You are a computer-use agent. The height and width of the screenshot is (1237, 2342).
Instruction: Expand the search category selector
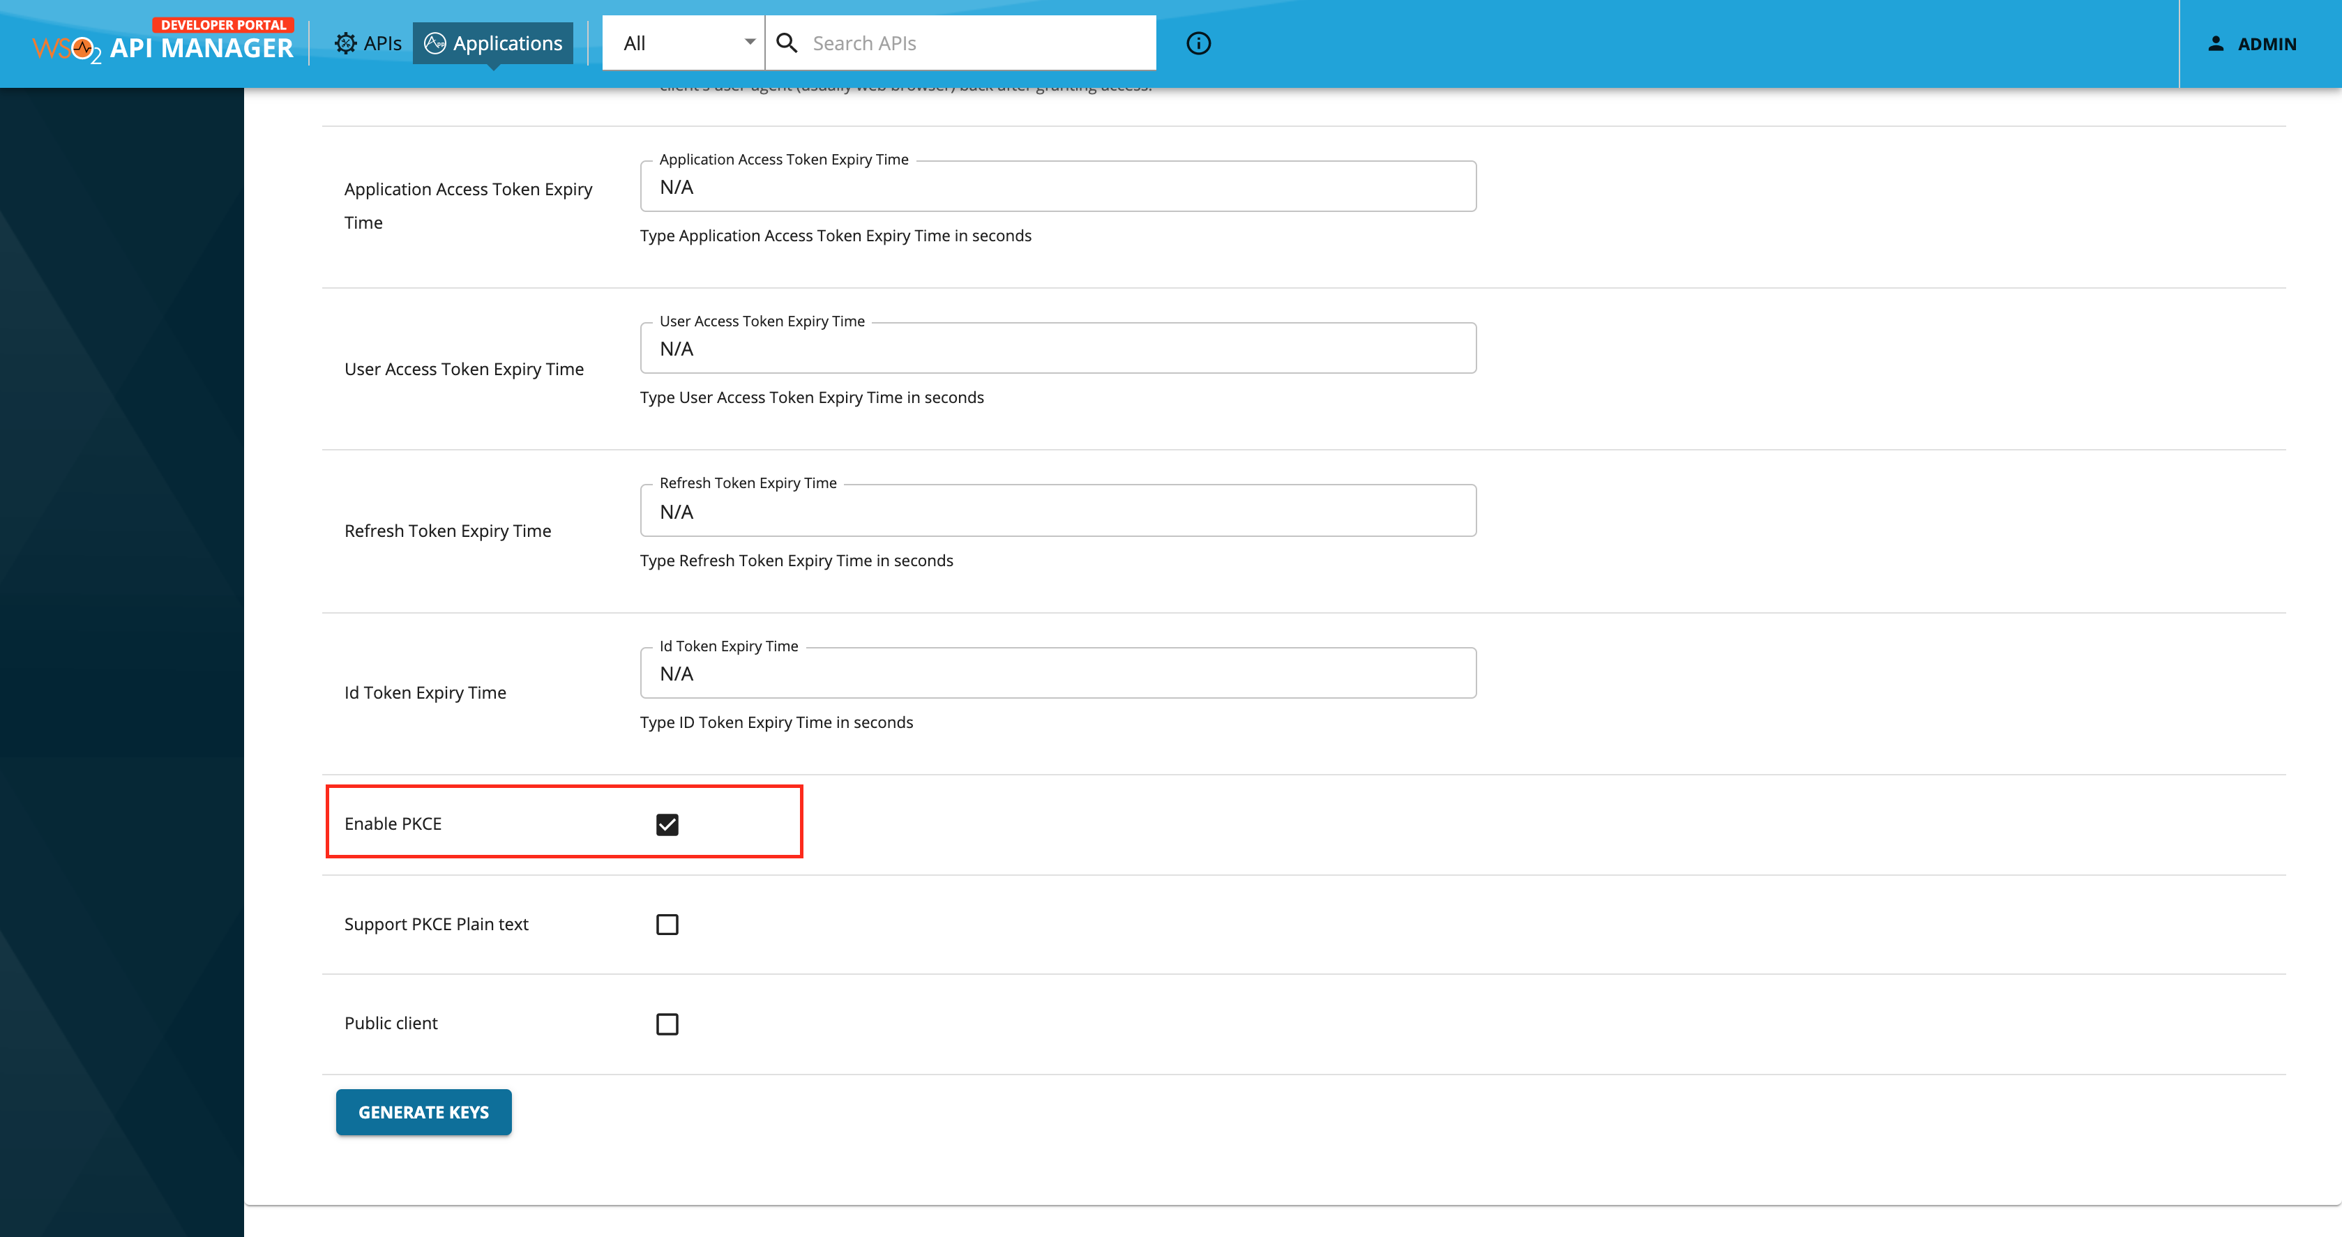point(682,43)
